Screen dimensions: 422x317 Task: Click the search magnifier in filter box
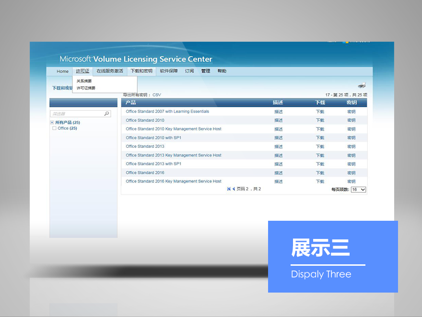[x=106, y=114]
